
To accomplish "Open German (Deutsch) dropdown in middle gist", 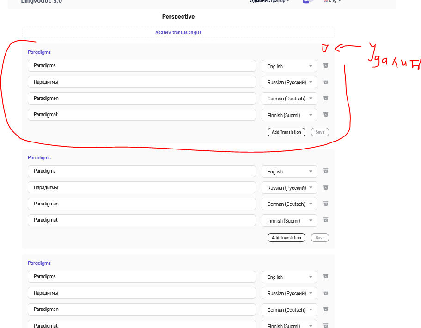I will point(289,204).
